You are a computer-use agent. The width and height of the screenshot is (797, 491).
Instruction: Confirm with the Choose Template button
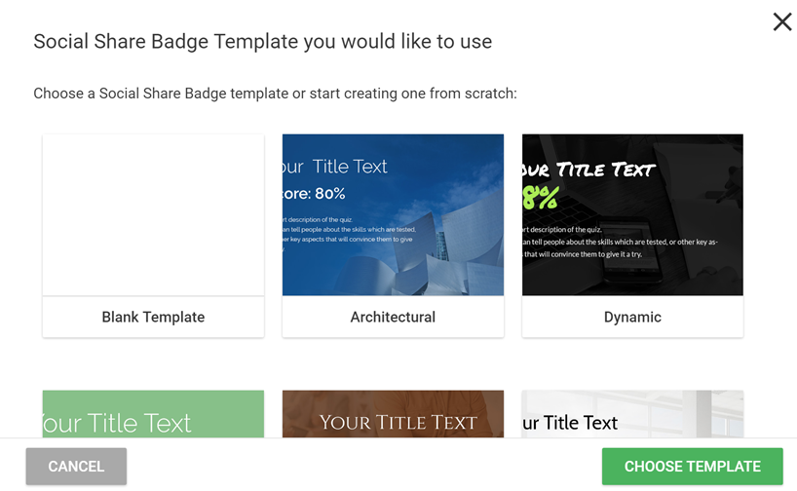pyautogui.click(x=693, y=466)
